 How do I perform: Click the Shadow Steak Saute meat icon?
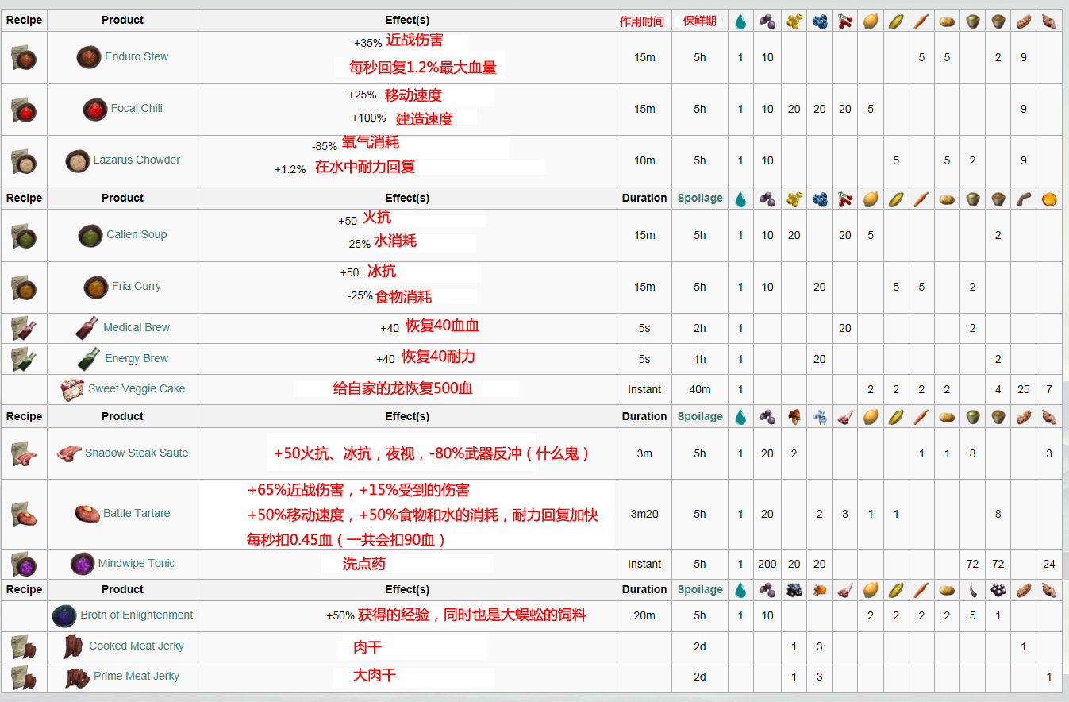point(69,453)
